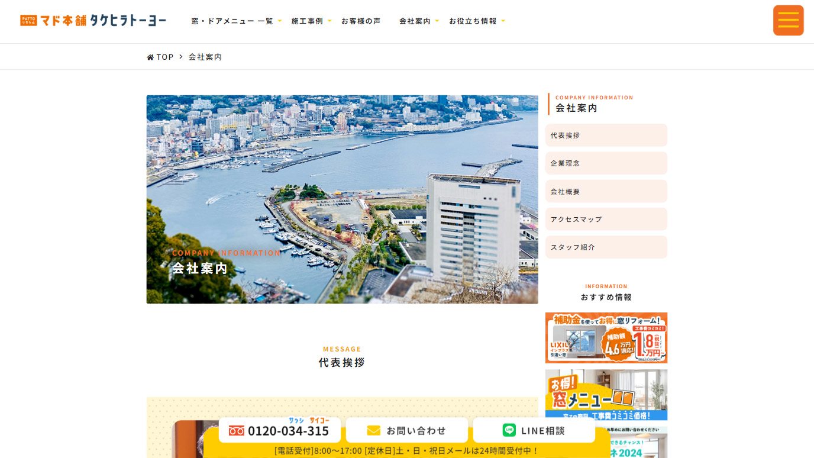Screen dimensions: 814x458
Task: Click the おすすめ情報 heading
Action: point(606,297)
